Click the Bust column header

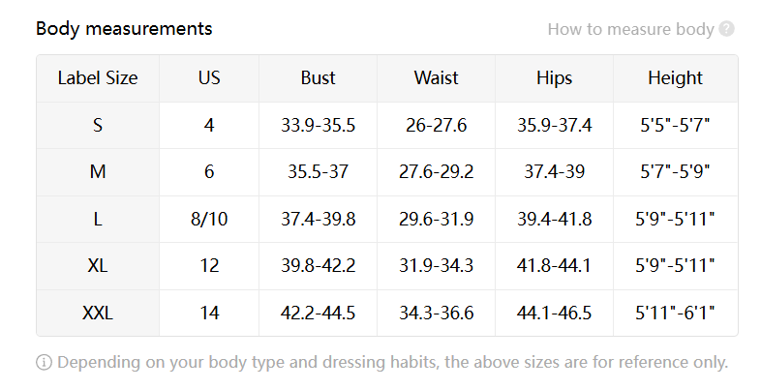318,78
